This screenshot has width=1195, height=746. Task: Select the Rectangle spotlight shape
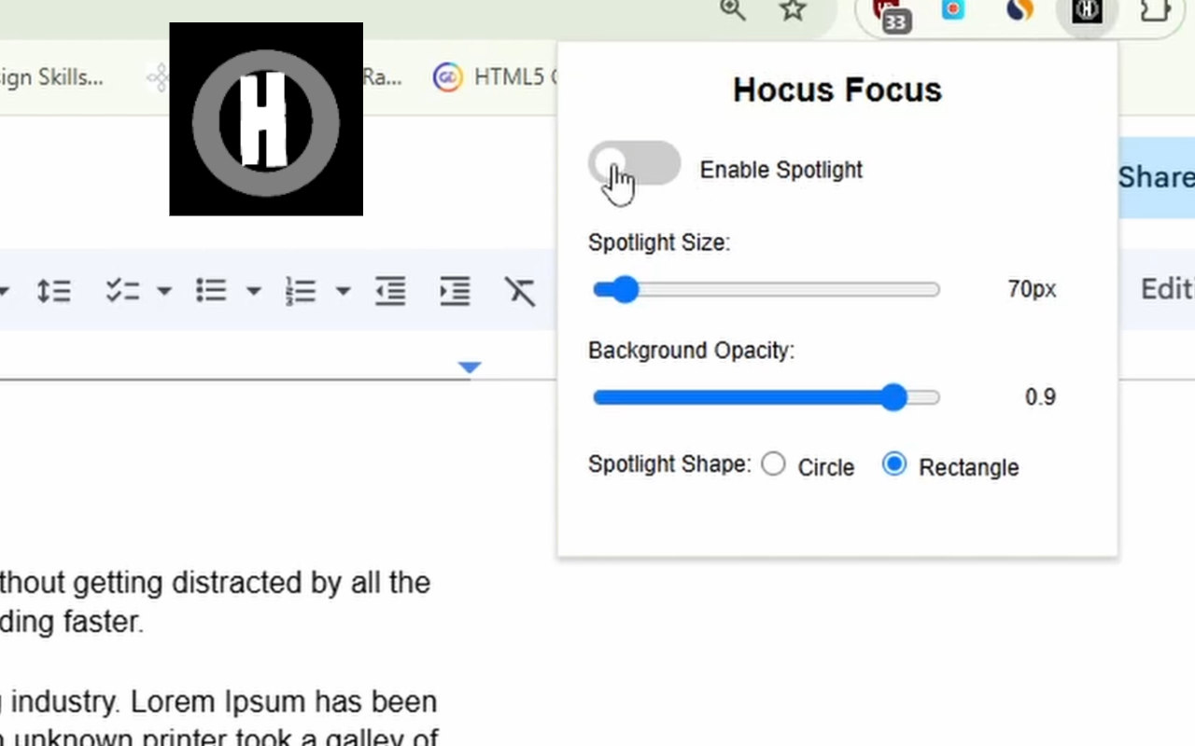click(x=894, y=464)
